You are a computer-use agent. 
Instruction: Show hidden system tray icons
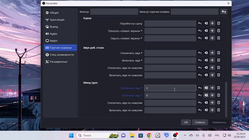point(185,135)
